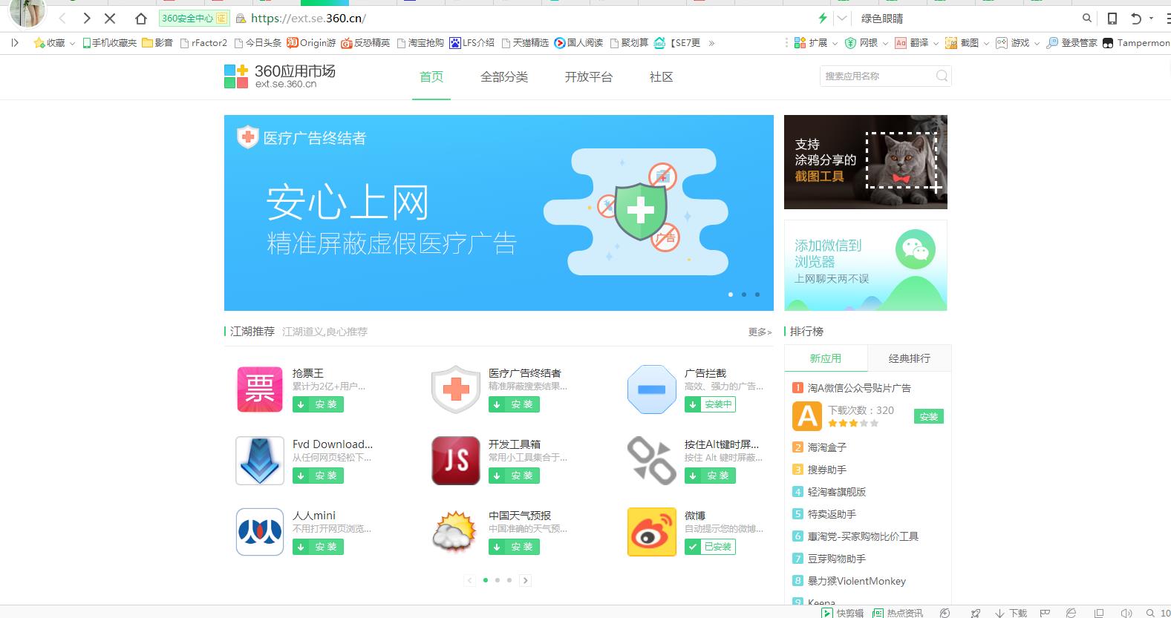Image resolution: width=1171 pixels, height=618 pixels.
Task: Click the 医疗广告终结者 shield app icon
Action: coord(456,389)
